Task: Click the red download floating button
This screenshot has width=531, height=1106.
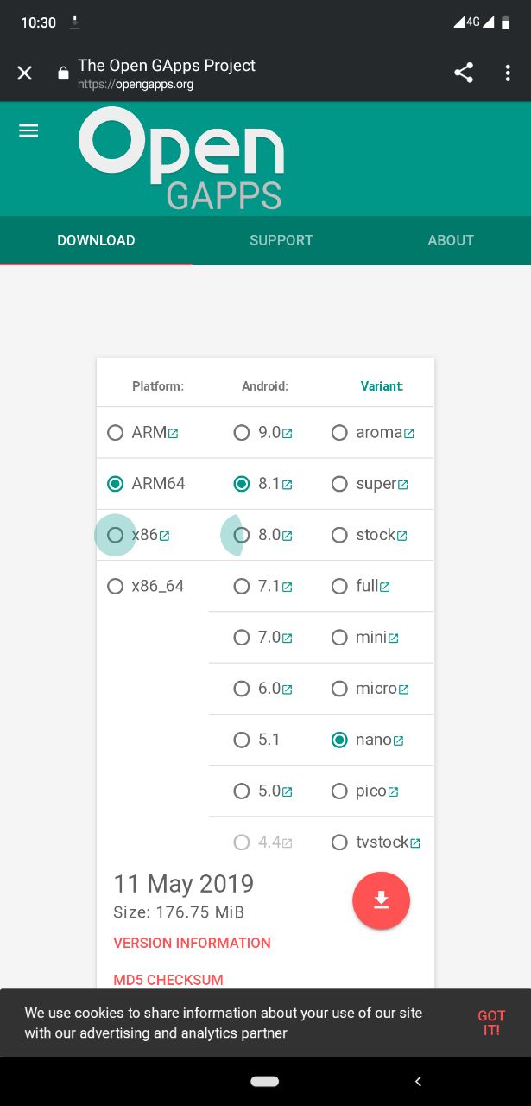Action: (x=381, y=900)
